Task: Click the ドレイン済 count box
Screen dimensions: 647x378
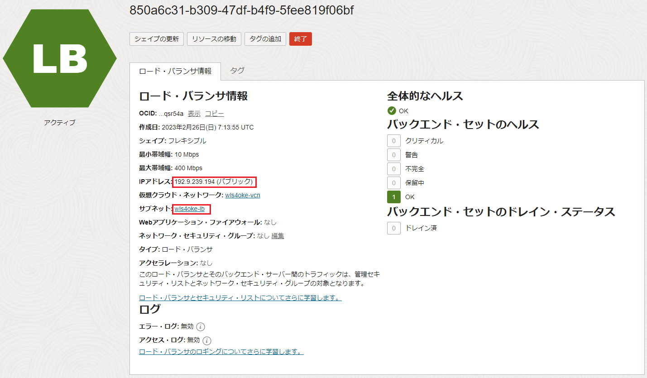Action: 394,228
